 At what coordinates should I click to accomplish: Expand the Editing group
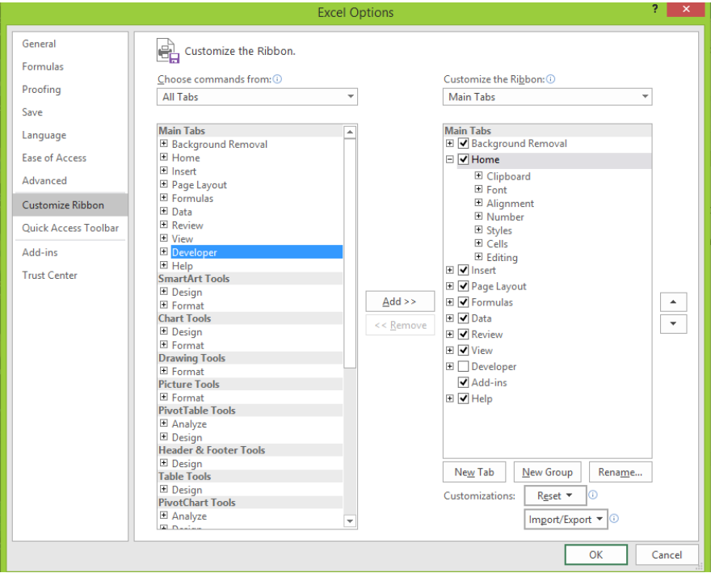click(478, 257)
